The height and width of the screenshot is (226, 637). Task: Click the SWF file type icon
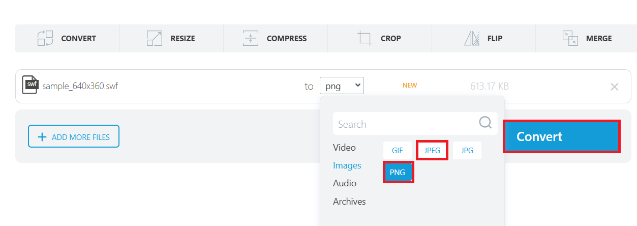[31, 85]
